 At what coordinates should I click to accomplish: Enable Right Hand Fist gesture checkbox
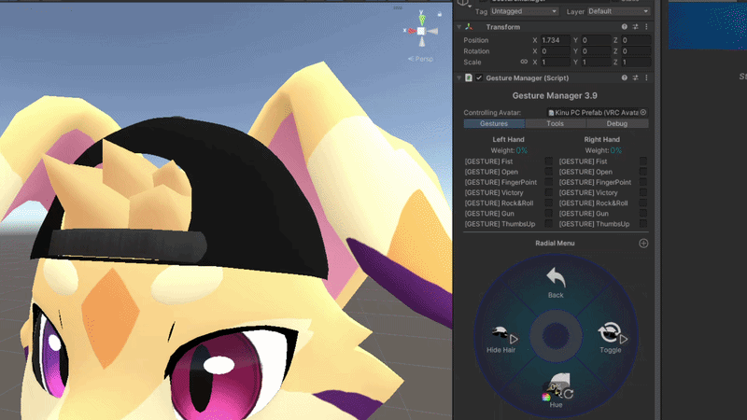[643, 161]
